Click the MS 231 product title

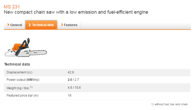pyautogui.click(x=12, y=7)
